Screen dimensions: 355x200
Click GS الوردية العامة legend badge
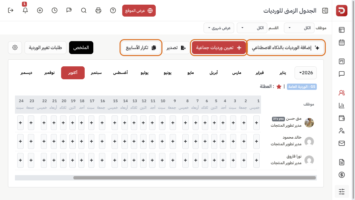(302, 87)
